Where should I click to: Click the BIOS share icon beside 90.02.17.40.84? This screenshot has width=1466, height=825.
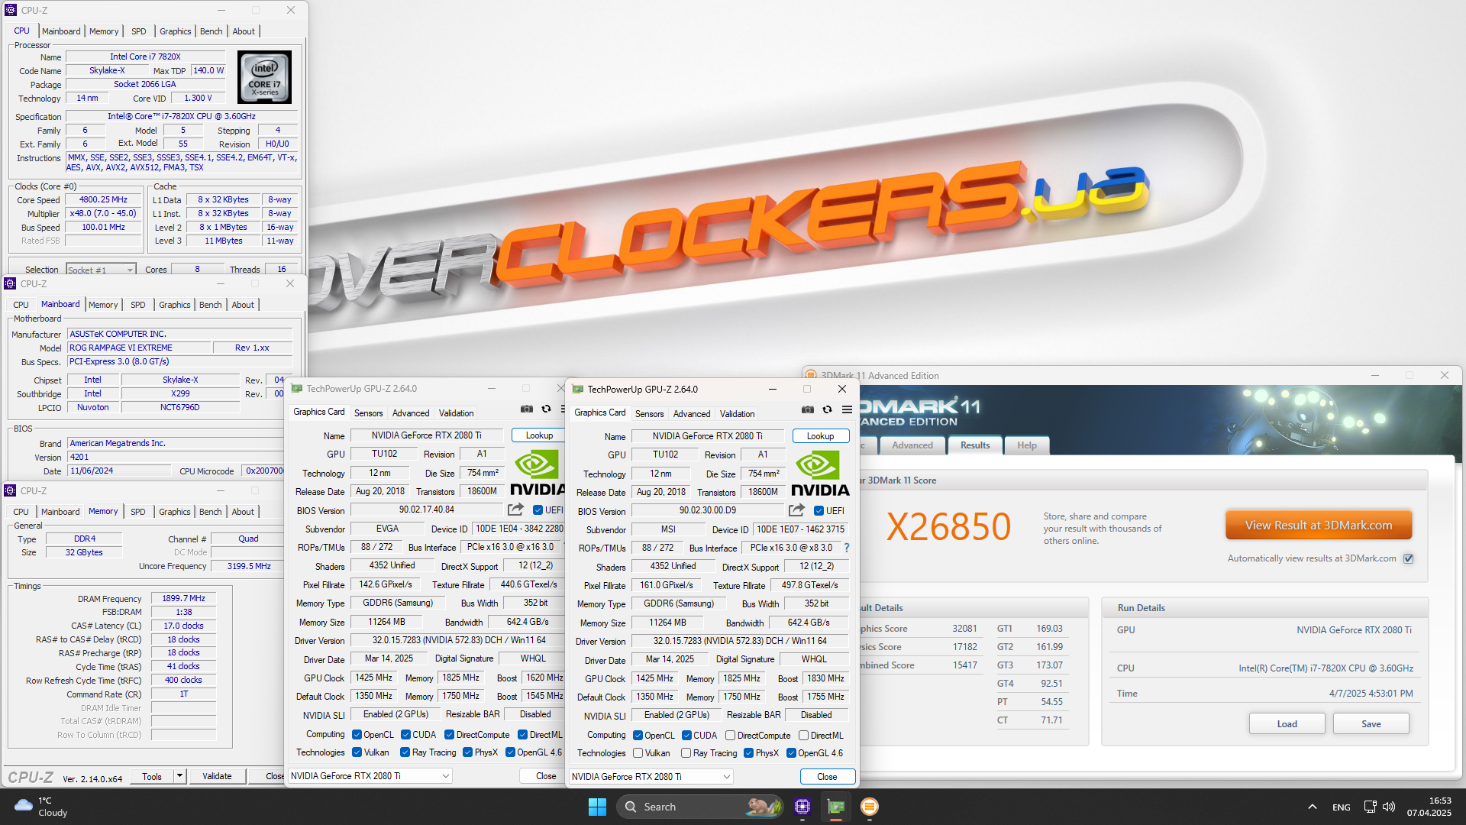(x=516, y=510)
